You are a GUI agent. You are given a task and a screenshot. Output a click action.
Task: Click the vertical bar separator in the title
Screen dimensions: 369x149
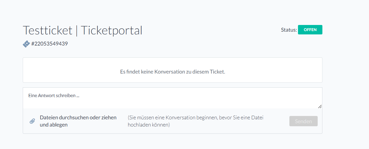(77, 31)
